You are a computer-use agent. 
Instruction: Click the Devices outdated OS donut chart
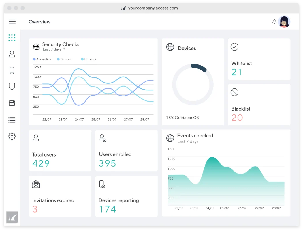coord(193,85)
